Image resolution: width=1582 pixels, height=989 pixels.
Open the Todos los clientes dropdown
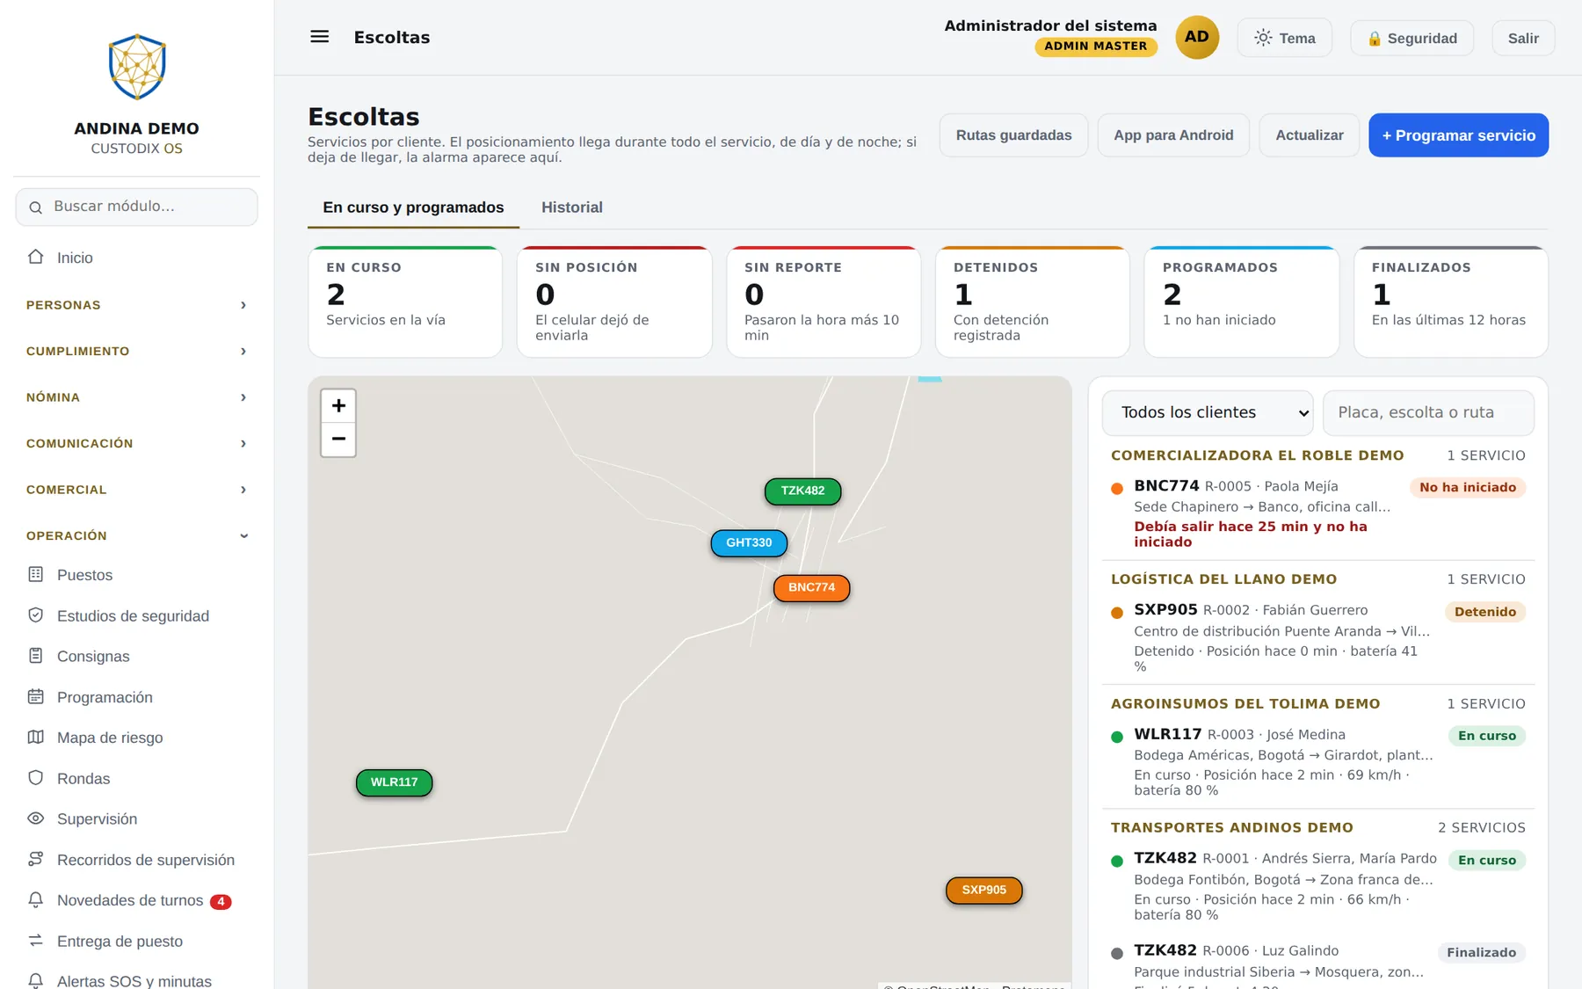tap(1208, 412)
